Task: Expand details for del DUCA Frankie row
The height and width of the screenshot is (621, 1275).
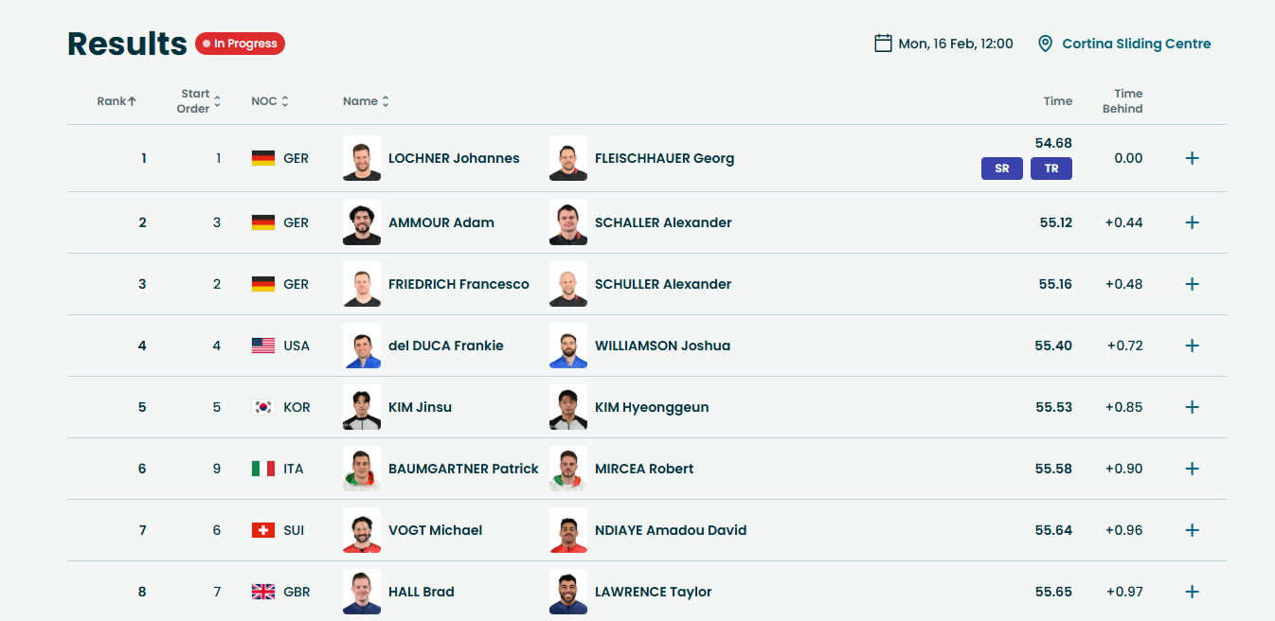Action: coord(1192,346)
